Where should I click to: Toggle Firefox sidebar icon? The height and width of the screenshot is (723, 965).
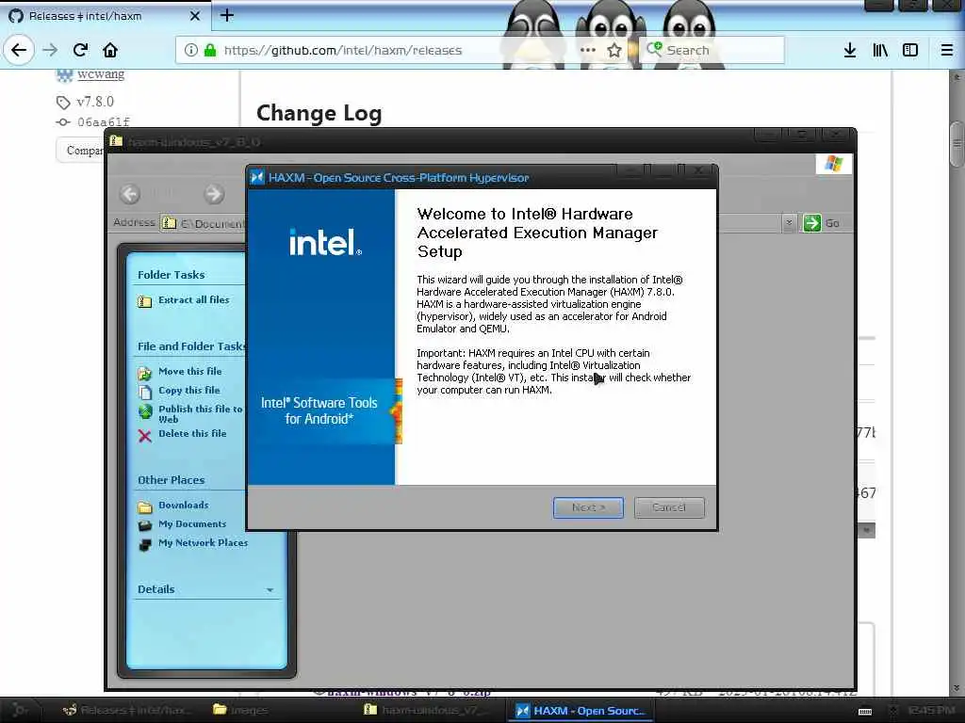910,50
